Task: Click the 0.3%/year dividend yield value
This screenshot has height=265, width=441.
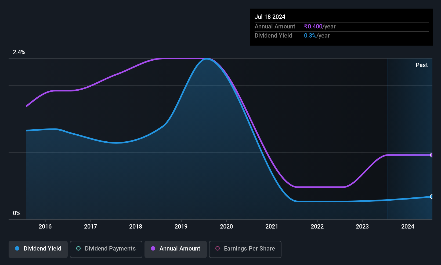Action: point(317,36)
